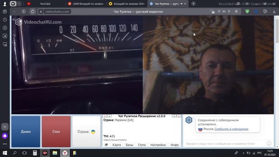Click the chat message input field
279x157 pixels.
(x=224, y=143)
